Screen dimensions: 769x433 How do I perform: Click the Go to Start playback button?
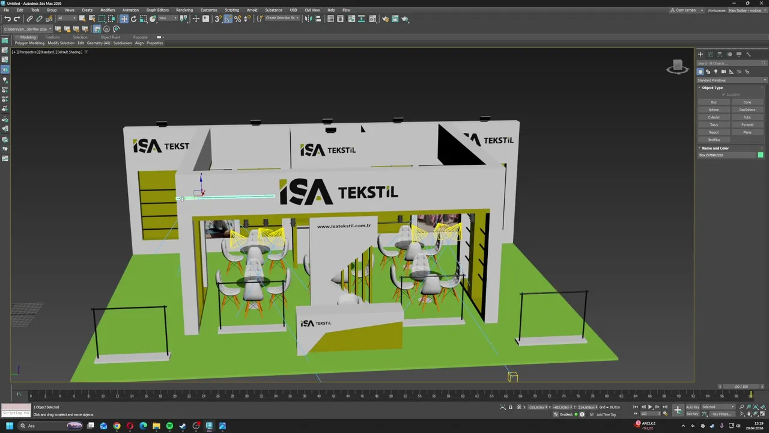tap(636, 407)
